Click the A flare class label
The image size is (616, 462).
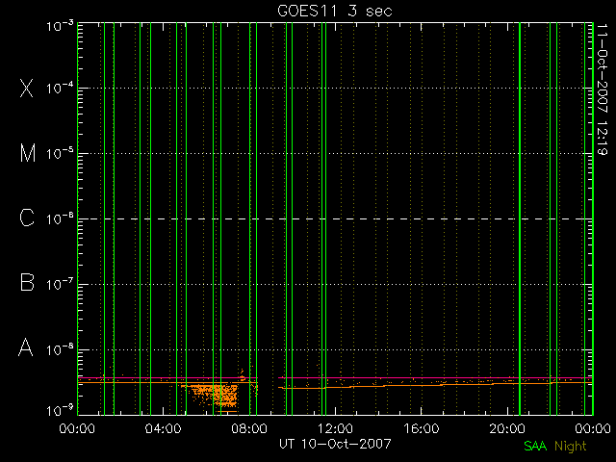tap(26, 347)
